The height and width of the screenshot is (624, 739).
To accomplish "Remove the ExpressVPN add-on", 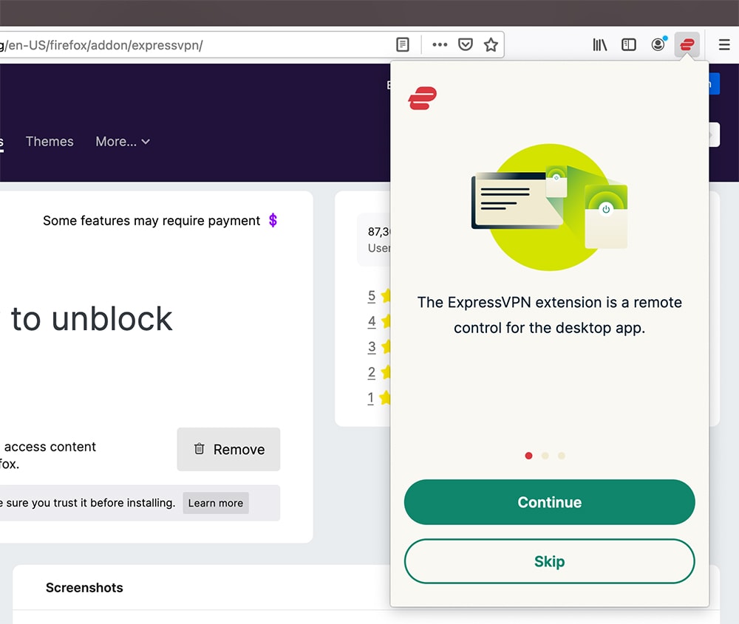I will tap(228, 449).
